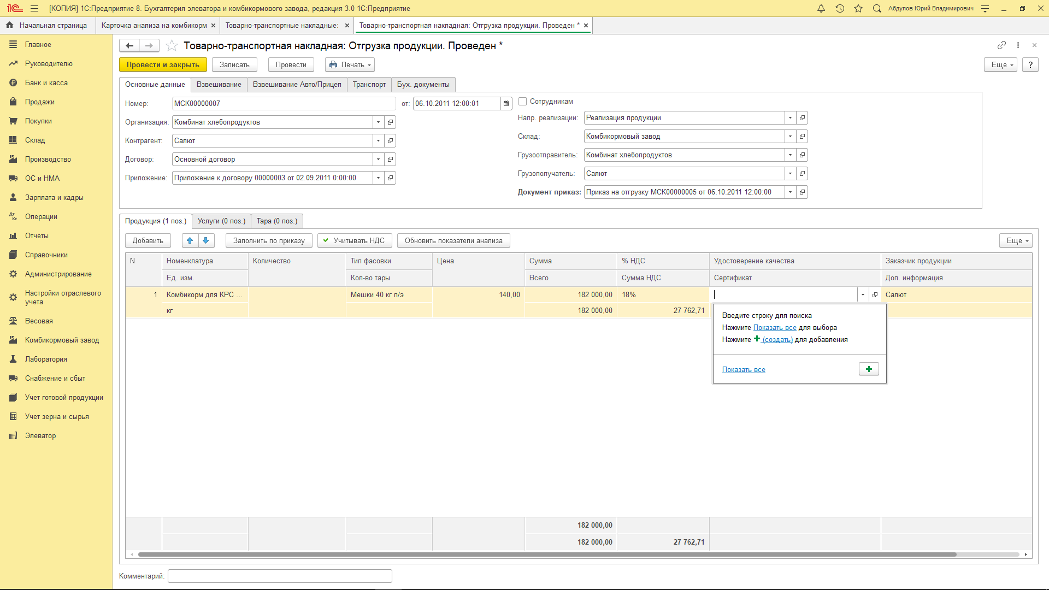Open Контрагент Салют record icon
Viewport: 1049px width, 590px height.
click(x=390, y=140)
